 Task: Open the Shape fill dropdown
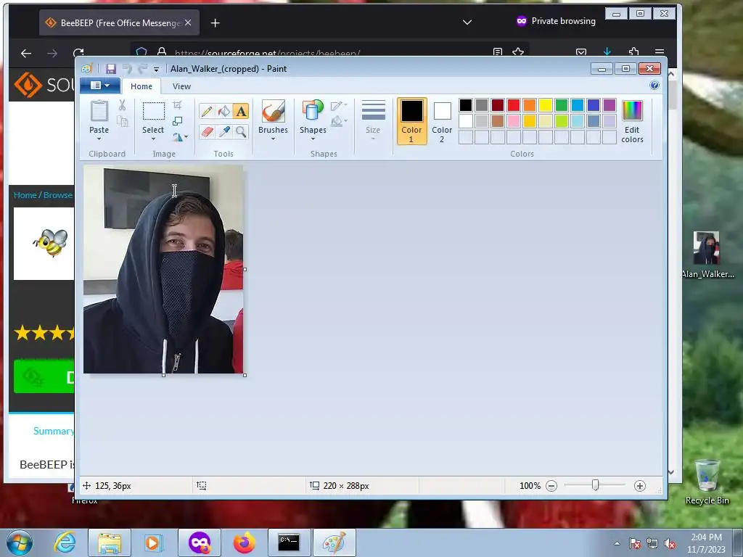pos(339,122)
